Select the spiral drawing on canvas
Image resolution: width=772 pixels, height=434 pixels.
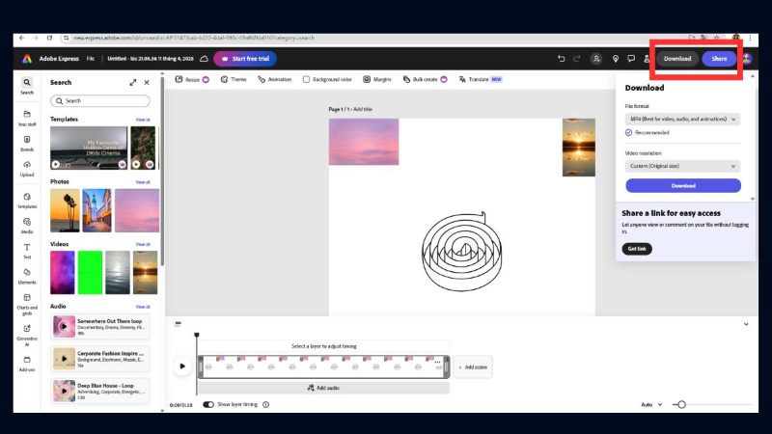click(462, 252)
